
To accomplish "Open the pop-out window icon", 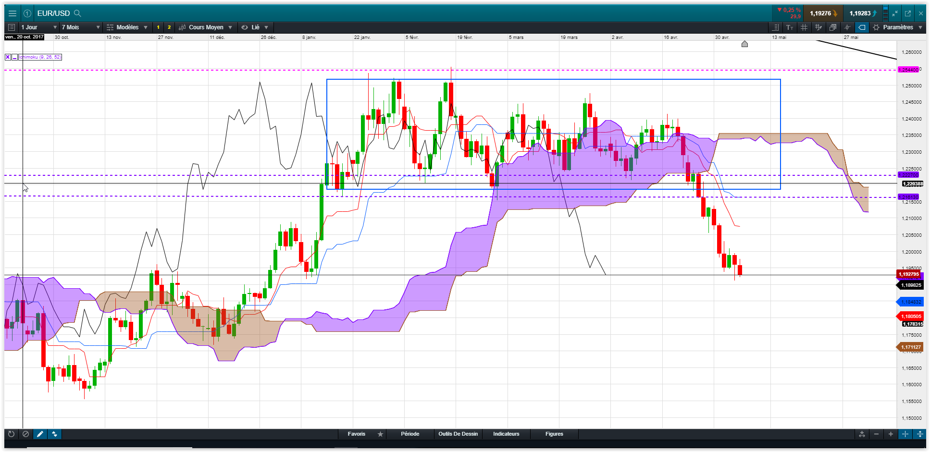I will tap(908, 13).
